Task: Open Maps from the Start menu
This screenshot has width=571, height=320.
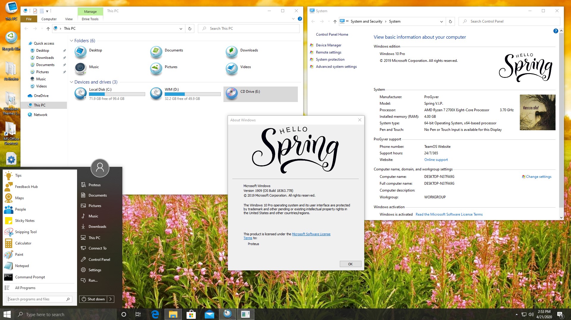Action: tap(40, 198)
